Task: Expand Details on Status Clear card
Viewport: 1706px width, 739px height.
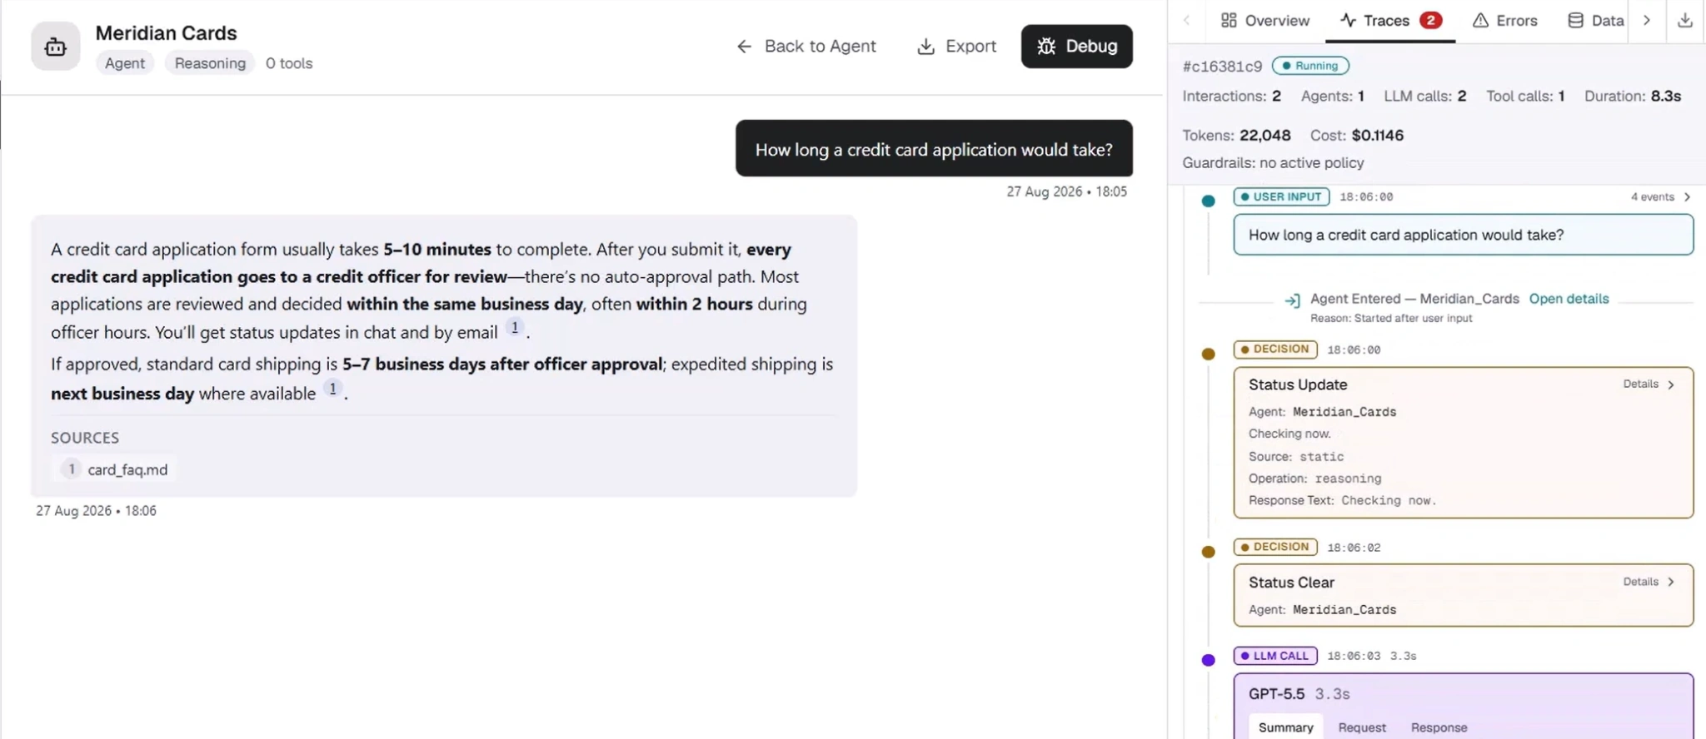Action: point(1649,583)
